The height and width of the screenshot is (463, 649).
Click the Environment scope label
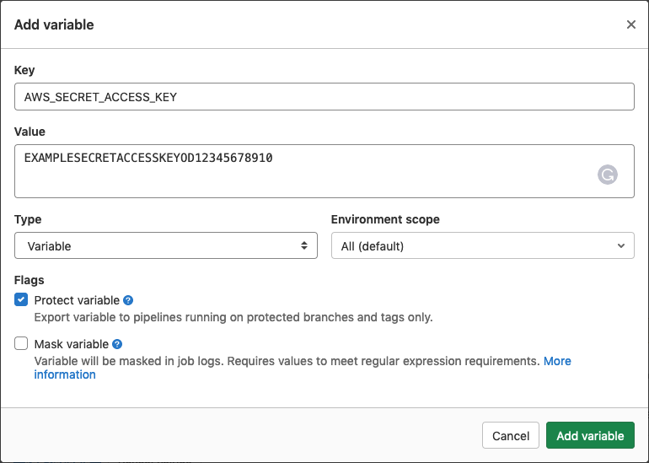pos(385,219)
